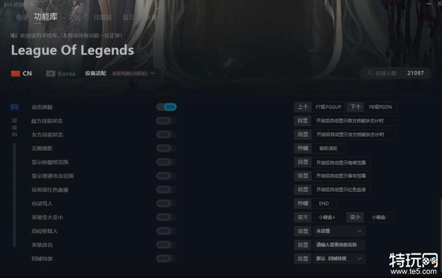Image resolution: width=442 pixels, height=278 pixels.
Task: Expand the 默认 回城特效 dropdown
Action: [339, 258]
